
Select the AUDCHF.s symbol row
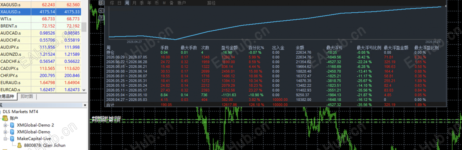(41, 40)
